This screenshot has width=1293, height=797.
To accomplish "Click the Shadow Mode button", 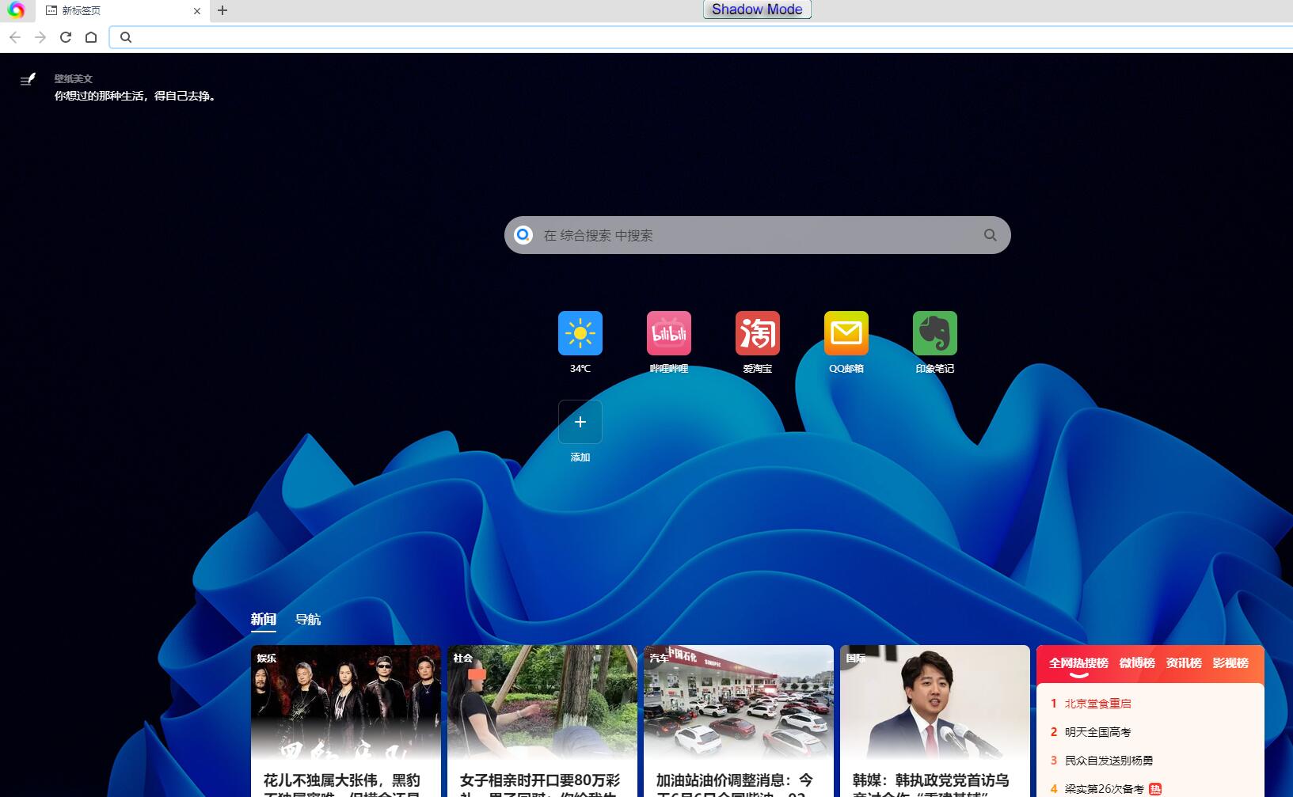I will point(756,9).
